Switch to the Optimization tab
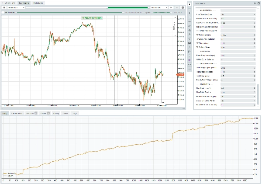Screen dimensions: 262x184 38,3
